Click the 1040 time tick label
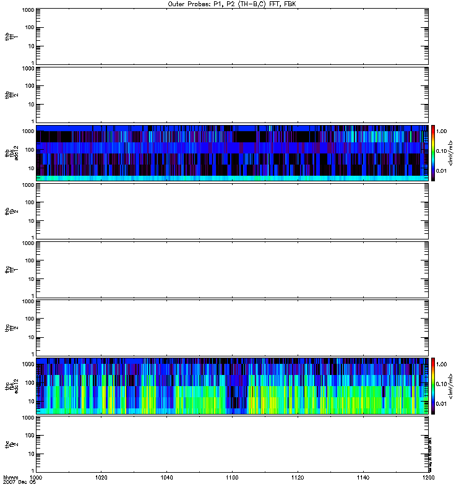This screenshot has width=464, height=495. [x=167, y=478]
